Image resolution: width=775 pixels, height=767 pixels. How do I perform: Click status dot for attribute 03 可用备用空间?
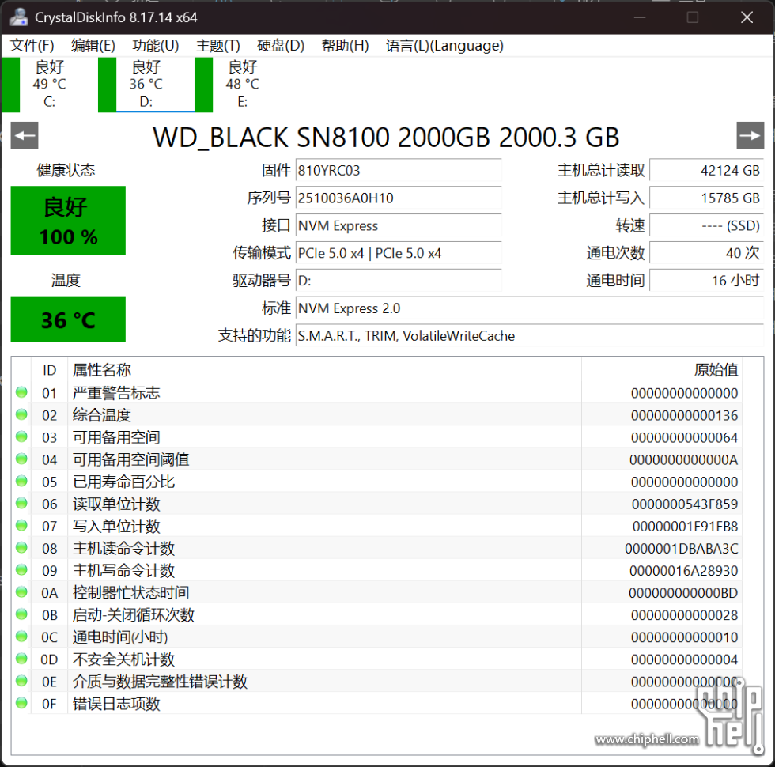21,436
